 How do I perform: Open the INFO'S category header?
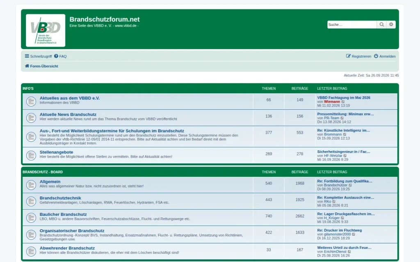tap(28, 88)
